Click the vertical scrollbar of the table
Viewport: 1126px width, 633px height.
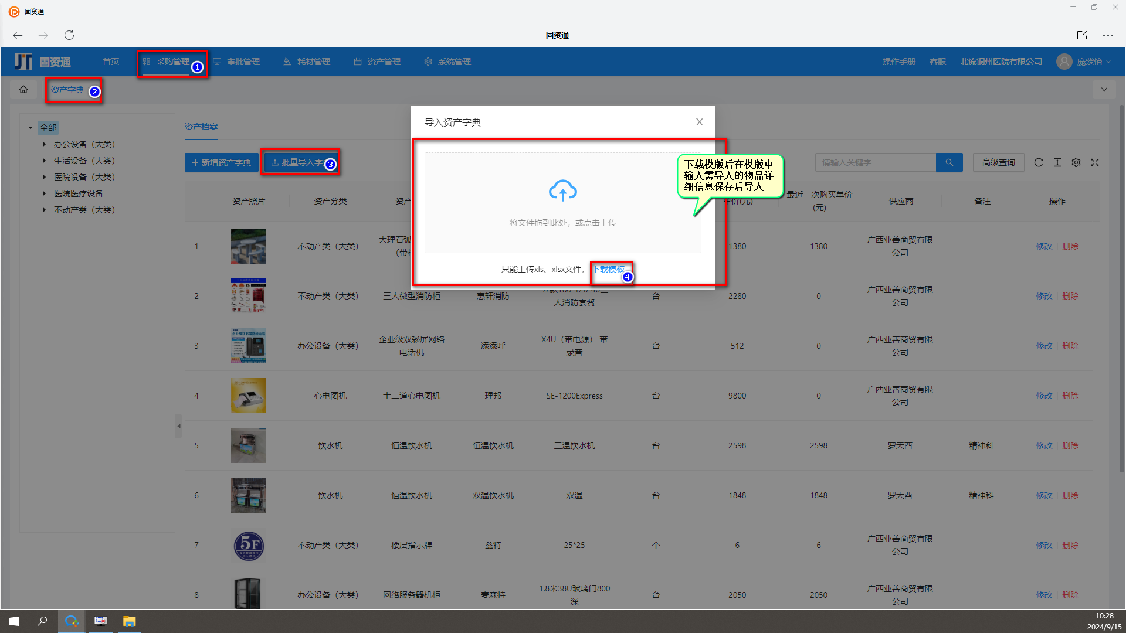pos(1121,287)
